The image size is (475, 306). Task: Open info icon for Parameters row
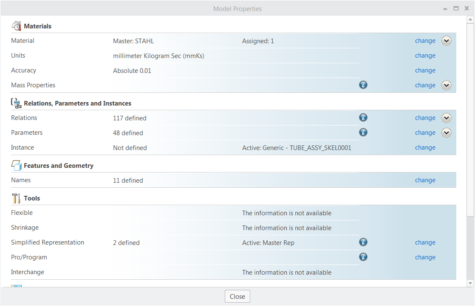click(x=363, y=132)
